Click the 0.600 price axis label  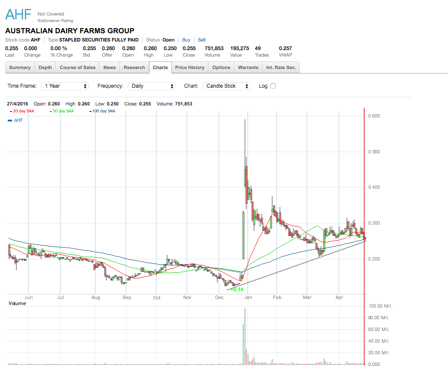374,116
